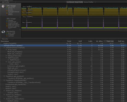Toggle the VSync color legend in CPU Usage
The image size is (127, 102).
pos(7,13)
